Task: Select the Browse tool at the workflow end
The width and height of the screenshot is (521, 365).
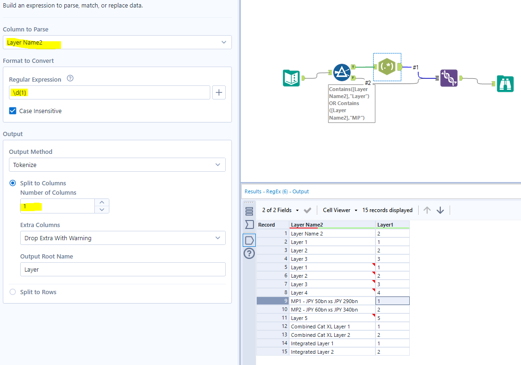Action: [x=506, y=84]
